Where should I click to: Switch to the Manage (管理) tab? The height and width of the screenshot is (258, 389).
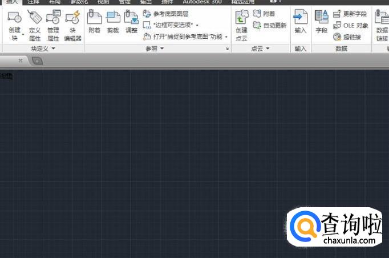tap(124, 2)
